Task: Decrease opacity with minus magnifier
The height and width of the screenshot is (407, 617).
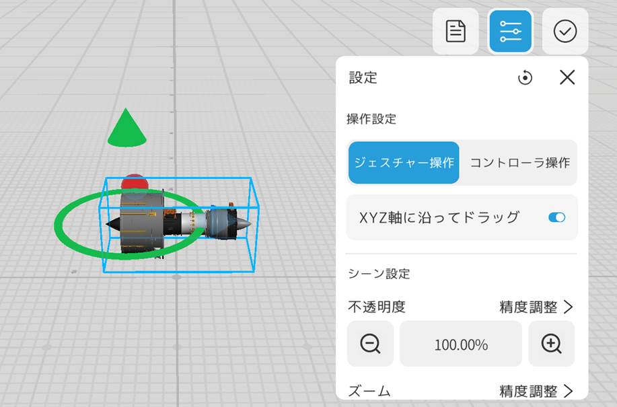Action: (370, 344)
